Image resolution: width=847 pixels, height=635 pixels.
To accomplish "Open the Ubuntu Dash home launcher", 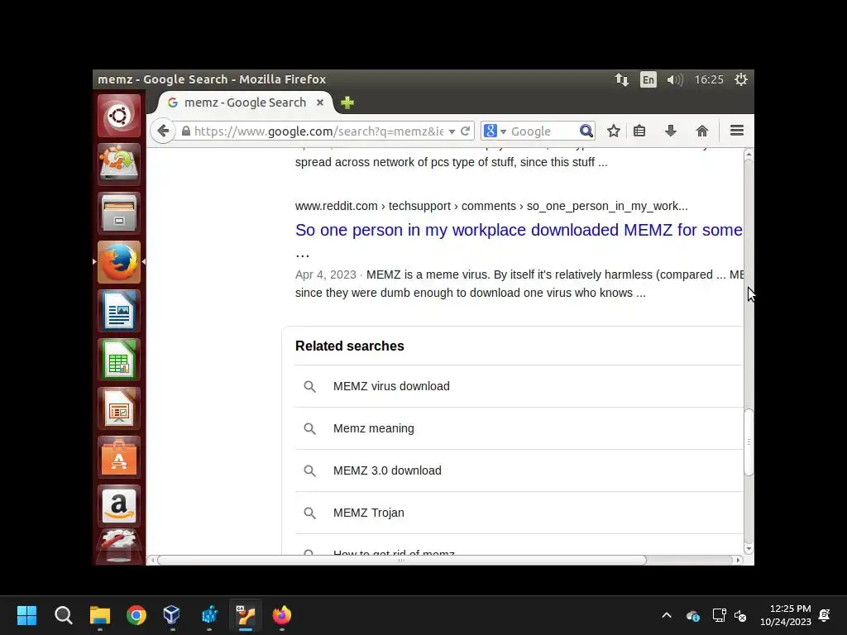I will (x=119, y=116).
